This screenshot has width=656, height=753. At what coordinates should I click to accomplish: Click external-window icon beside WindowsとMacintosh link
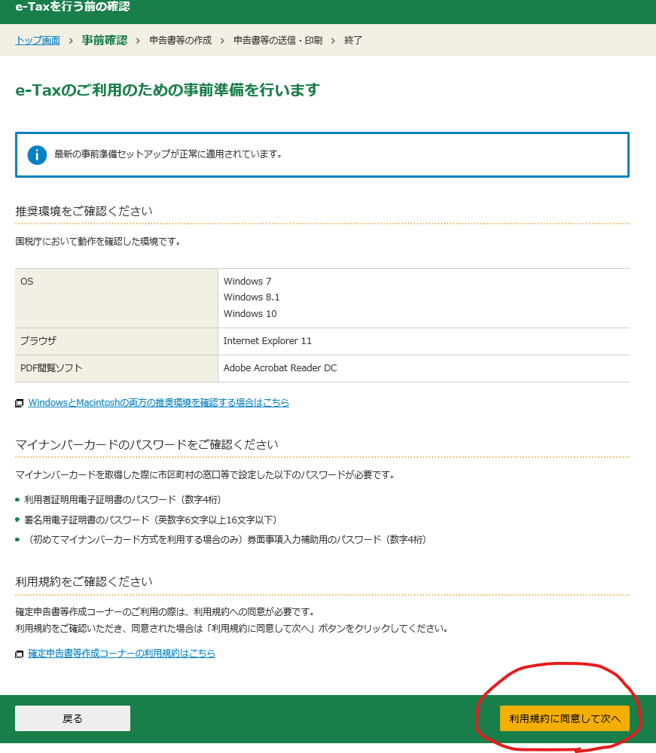pyautogui.click(x=20, y=403)
